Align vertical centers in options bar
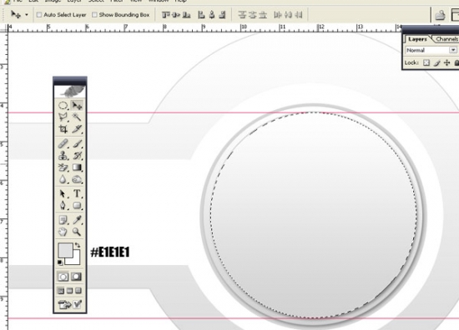Image resolution: width=459 pixels, height=330 pixels. point(176,15)
